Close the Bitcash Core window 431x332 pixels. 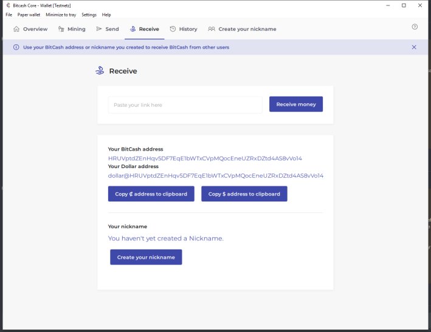(420, 5)
